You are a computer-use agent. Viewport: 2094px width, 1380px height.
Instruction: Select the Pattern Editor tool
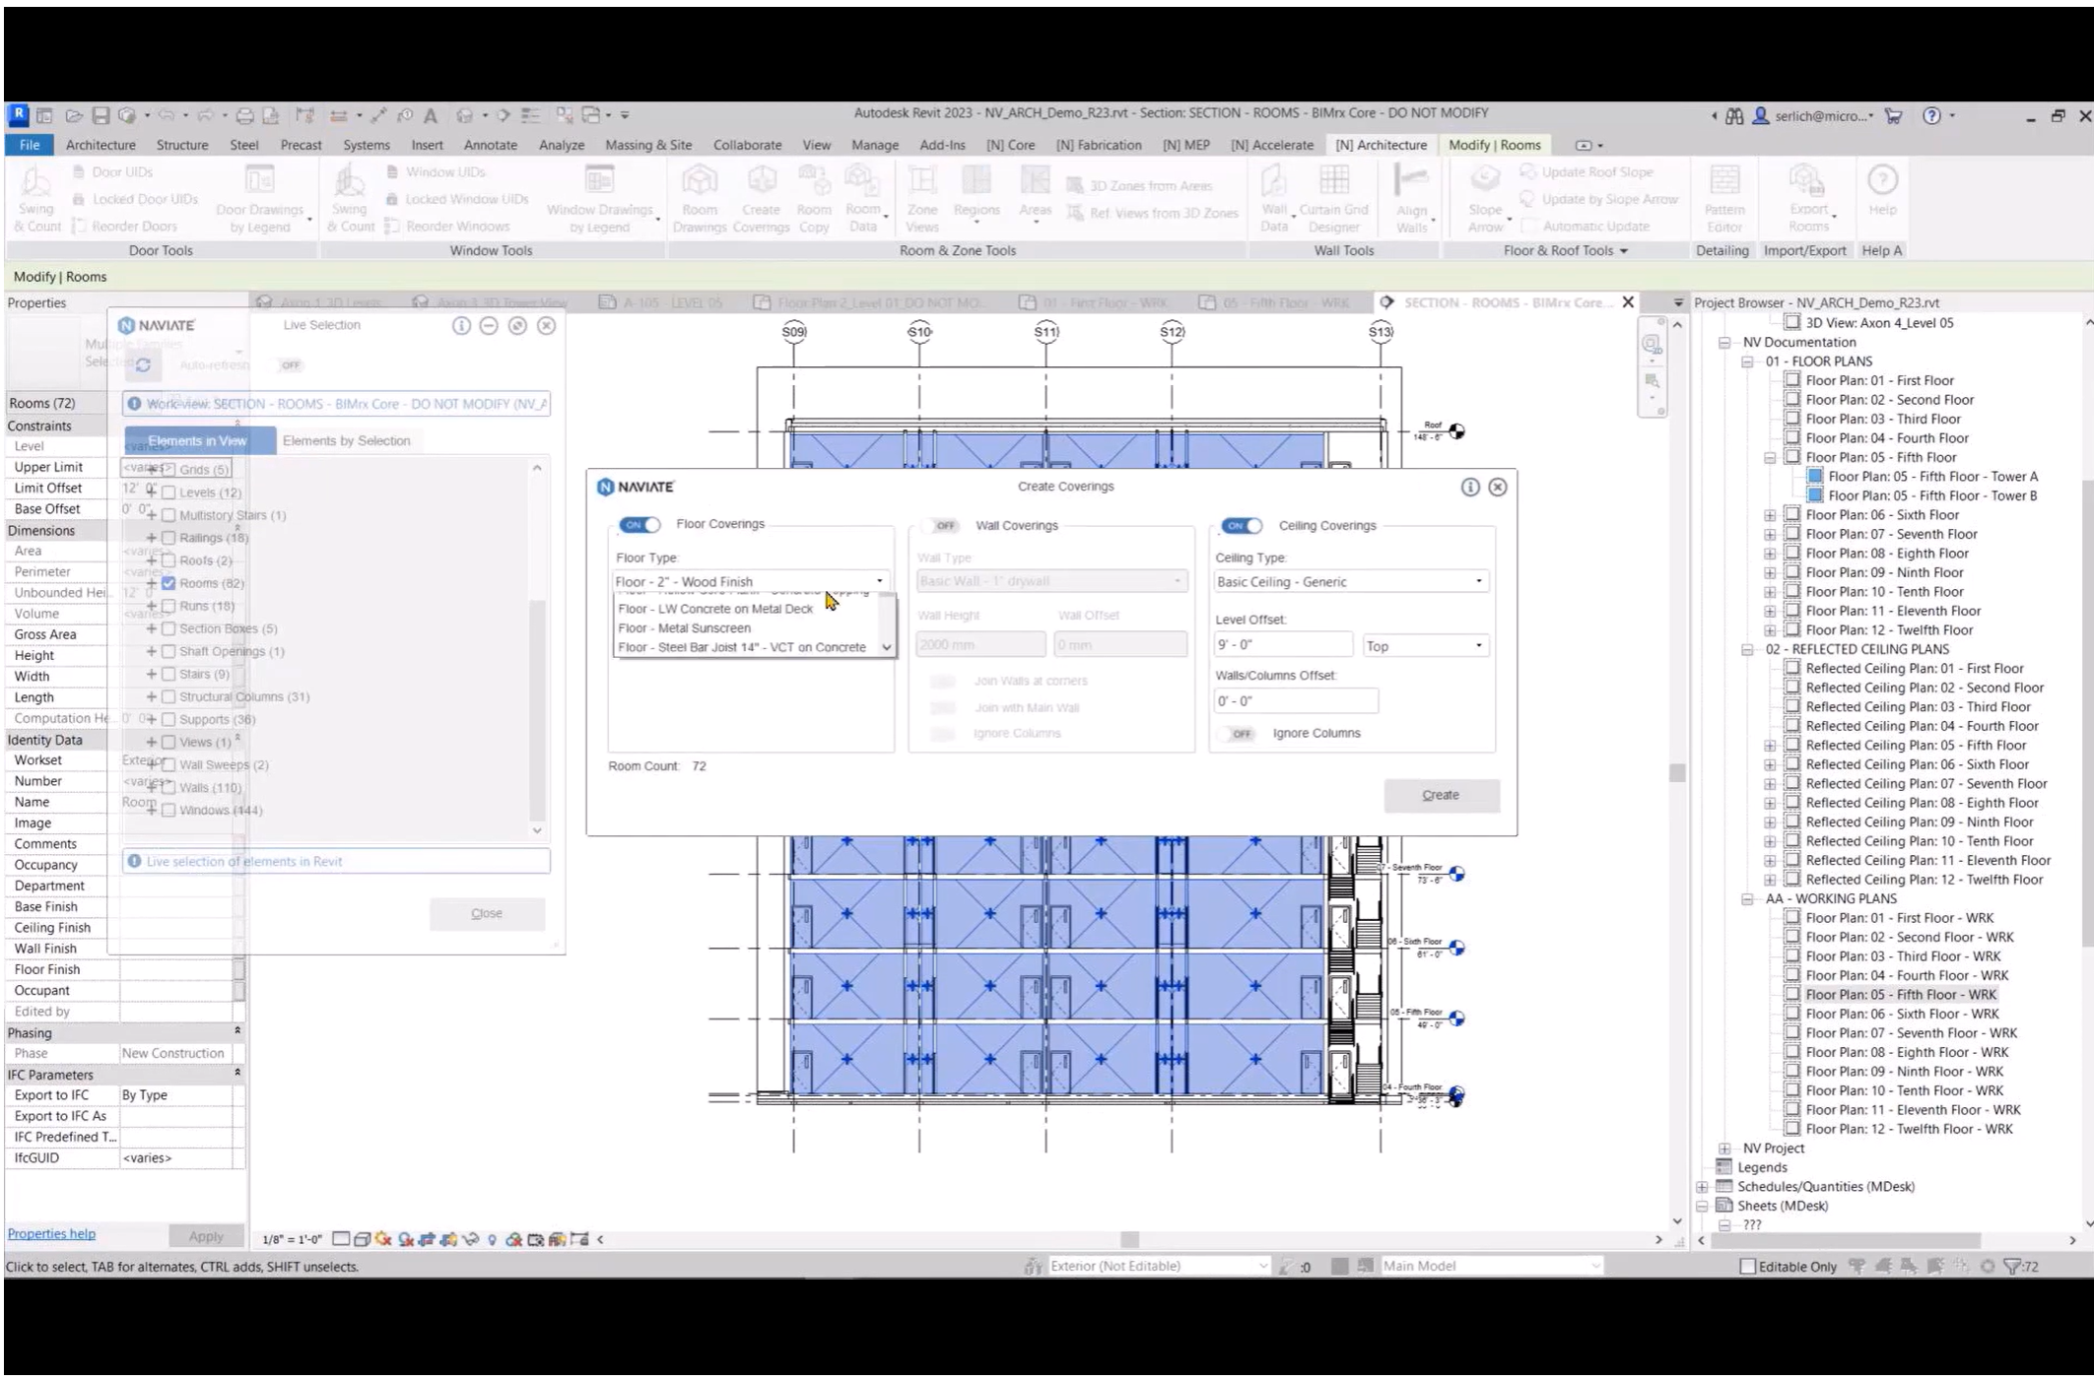pyautogui.click(x=1723, y=183)
